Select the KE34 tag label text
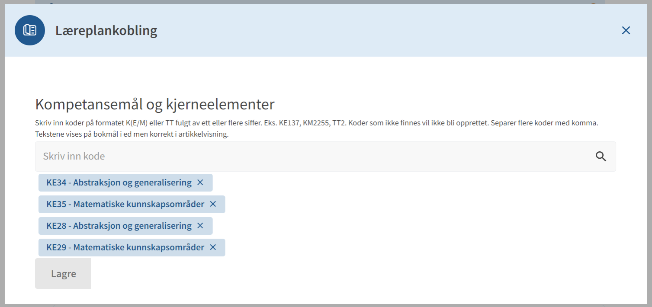Viewport: 652px width, 307px height. coord(119,182)
